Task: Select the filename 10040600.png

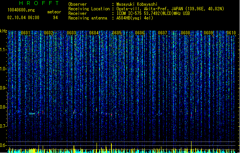Action: (21, 10)
